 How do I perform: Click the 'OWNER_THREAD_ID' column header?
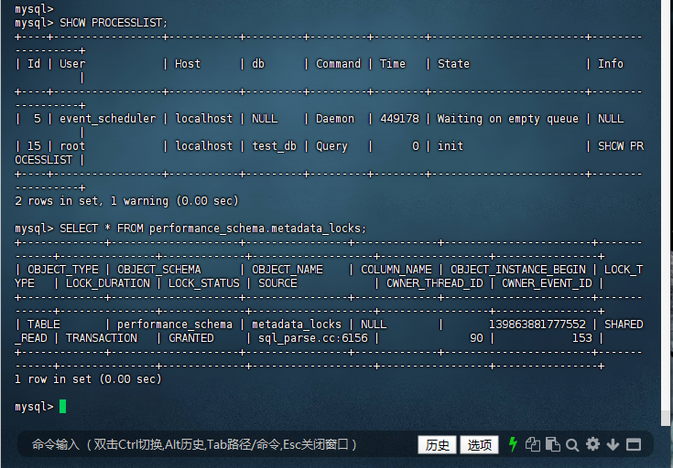434,283
